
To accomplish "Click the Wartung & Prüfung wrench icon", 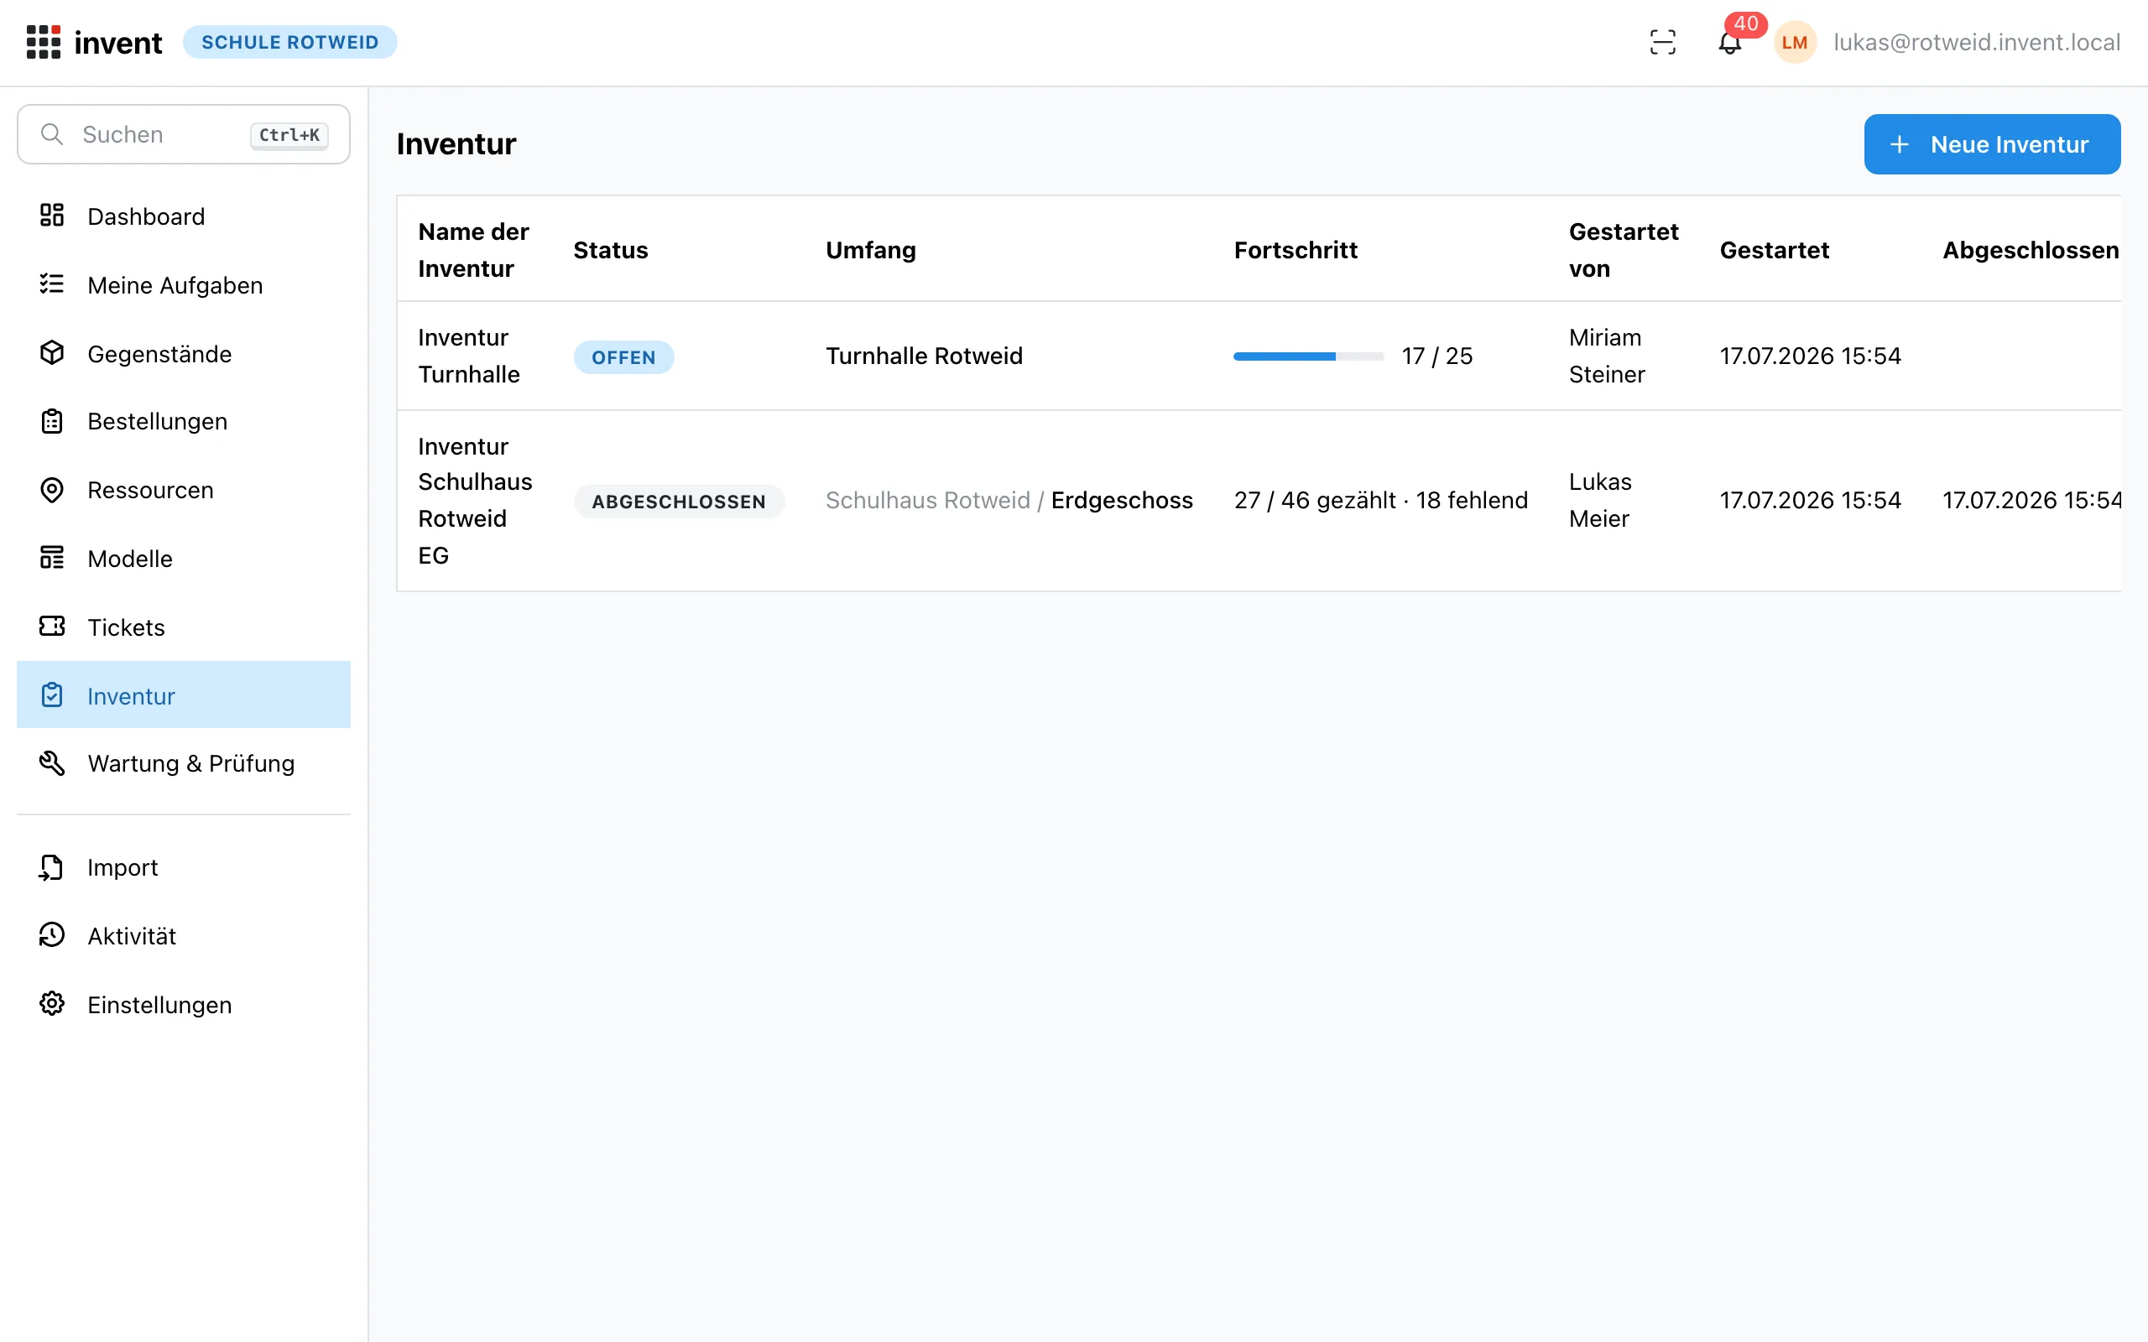I will [51, 762].
